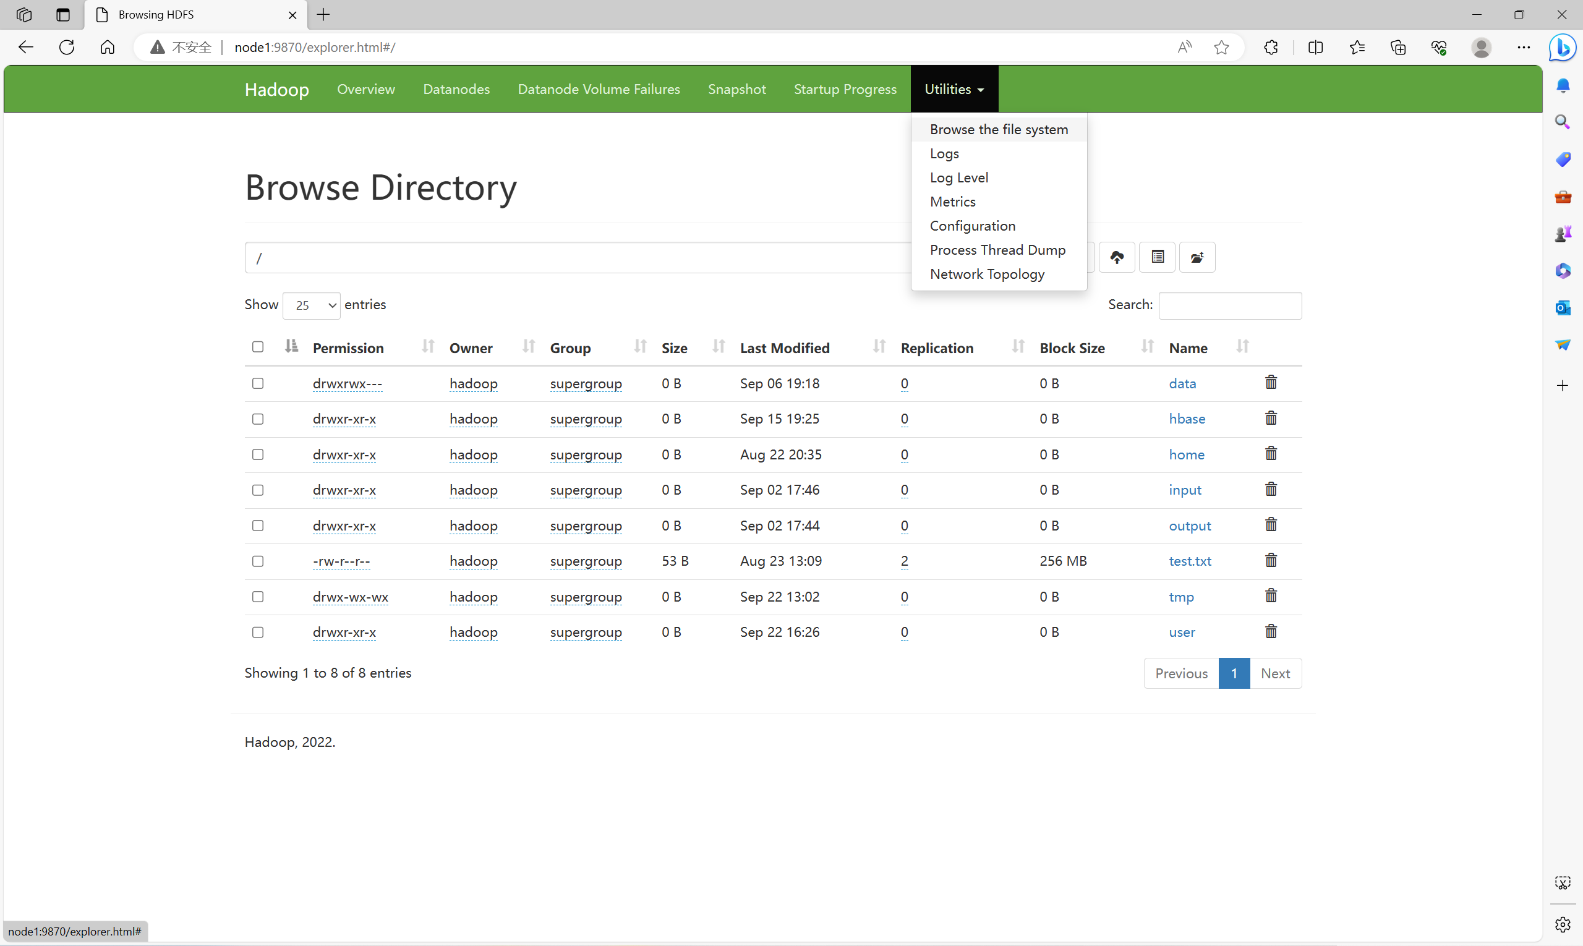Click the trash icon in tmp row
This screenshot has height=946, width=1583.
pyautogui.click(x=1271, y=597)
